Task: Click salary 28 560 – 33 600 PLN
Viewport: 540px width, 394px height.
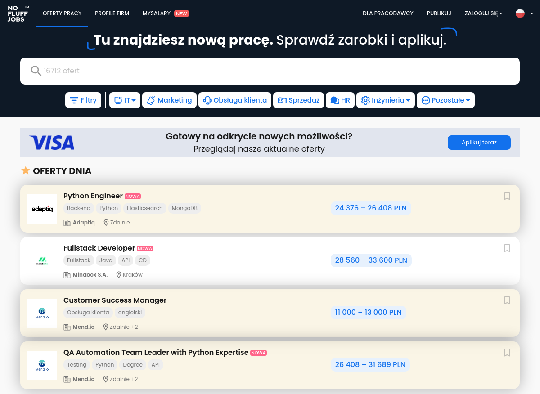Action: (371, 260)
